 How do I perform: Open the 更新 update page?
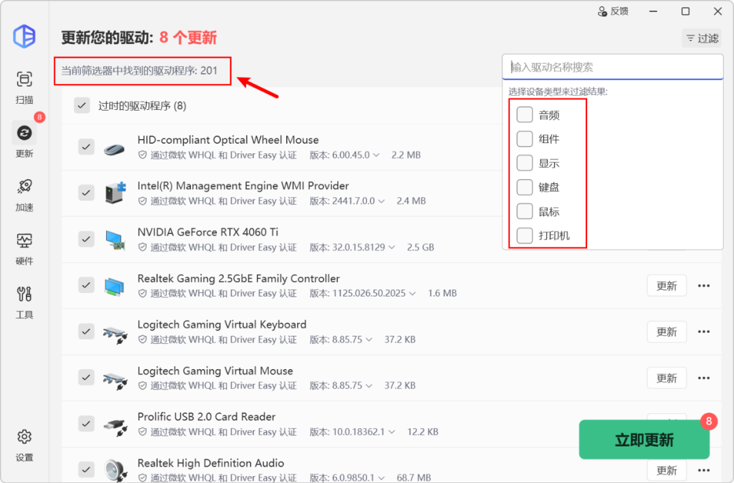[24, 140]
